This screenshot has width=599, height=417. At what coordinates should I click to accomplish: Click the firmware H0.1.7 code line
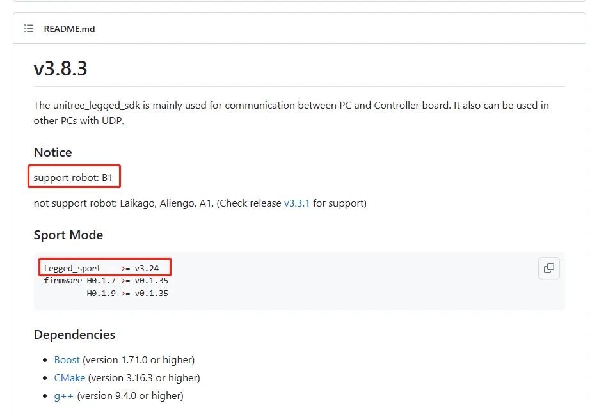[x=106, y=281]
